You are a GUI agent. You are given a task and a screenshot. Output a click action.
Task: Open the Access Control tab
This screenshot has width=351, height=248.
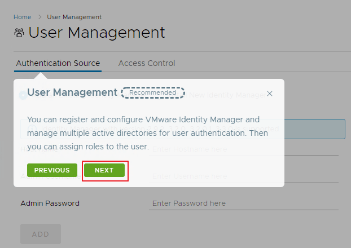coord(147,63)
